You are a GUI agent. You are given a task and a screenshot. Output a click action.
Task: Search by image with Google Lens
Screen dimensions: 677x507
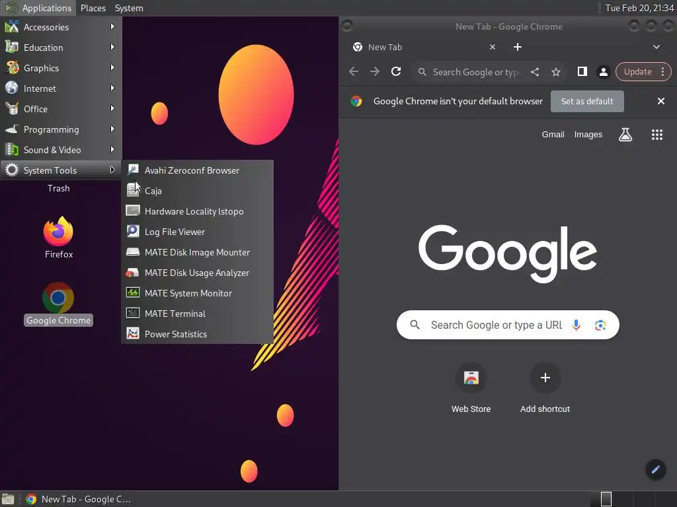[x=600, y=325]
